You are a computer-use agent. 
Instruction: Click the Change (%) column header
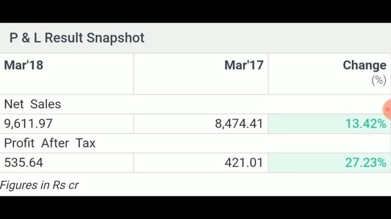[365, 72]
